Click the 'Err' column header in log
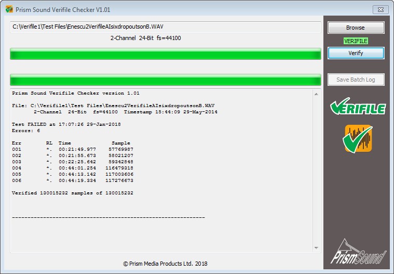 (17, 143)
